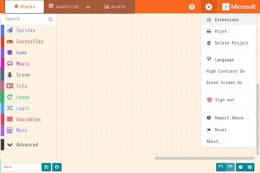Click Sign out in the menu
The width and height of the screenshot is (260, 173).
tap(224, 100)
